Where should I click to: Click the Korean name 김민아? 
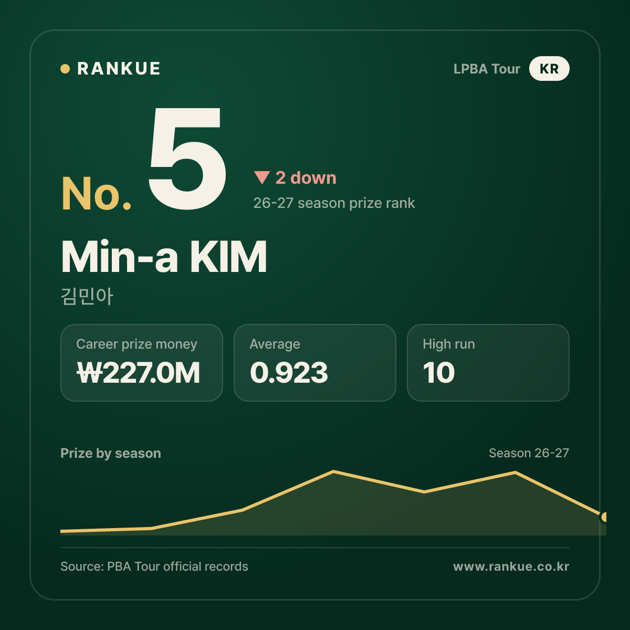(x=87, y=297)
